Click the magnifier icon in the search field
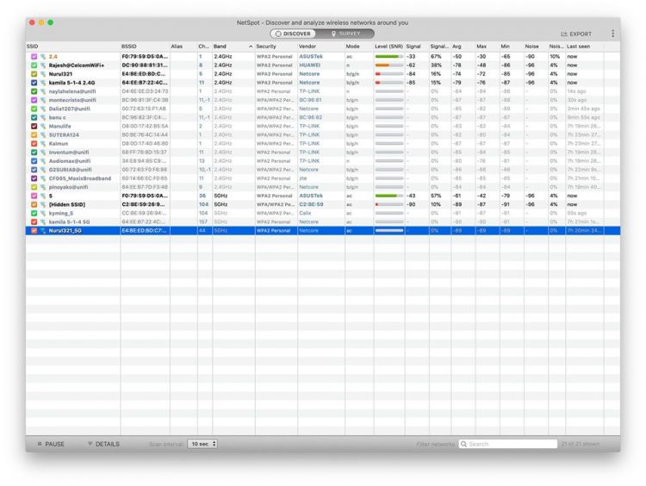 464,444
